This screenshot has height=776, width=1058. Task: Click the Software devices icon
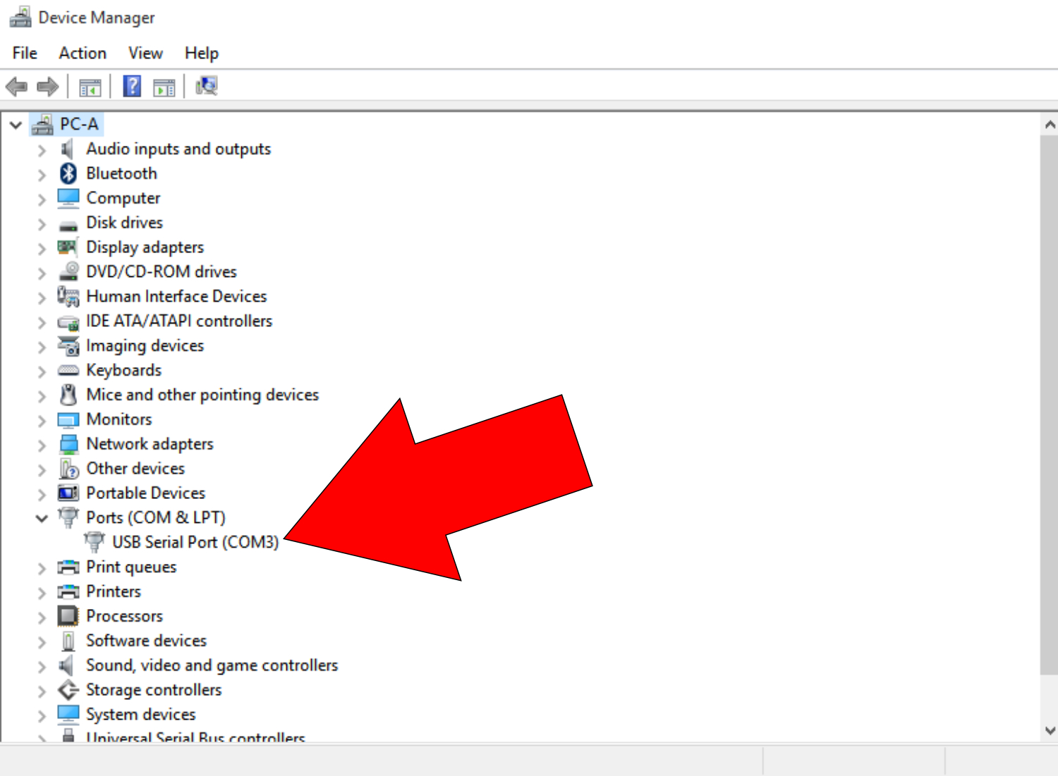(x=68, y=641)
